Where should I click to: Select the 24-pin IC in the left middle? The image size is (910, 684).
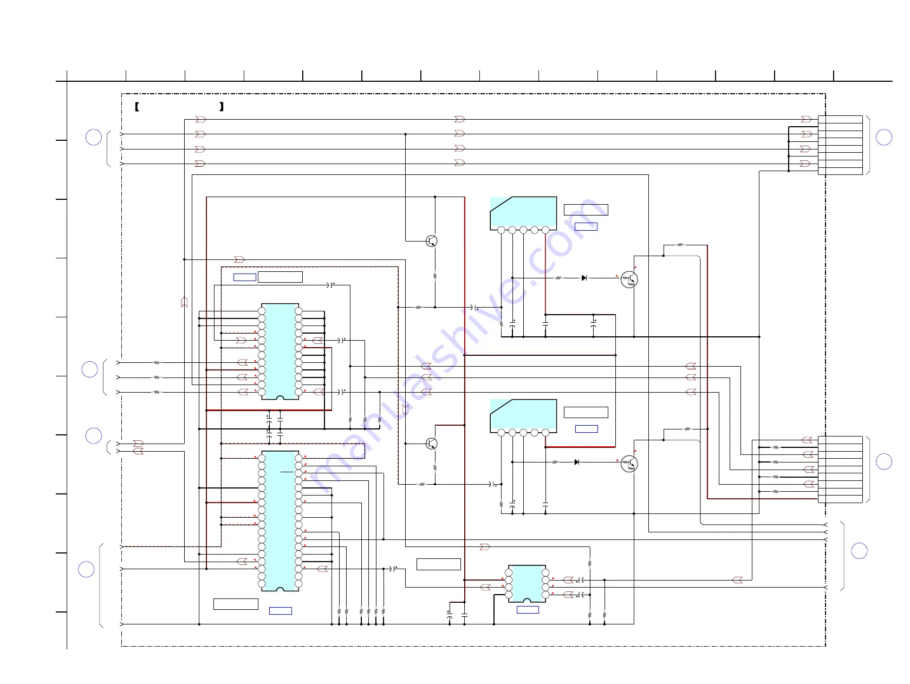tap(280, 351)
